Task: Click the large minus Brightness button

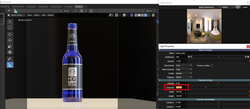Action: coord(189,57)
